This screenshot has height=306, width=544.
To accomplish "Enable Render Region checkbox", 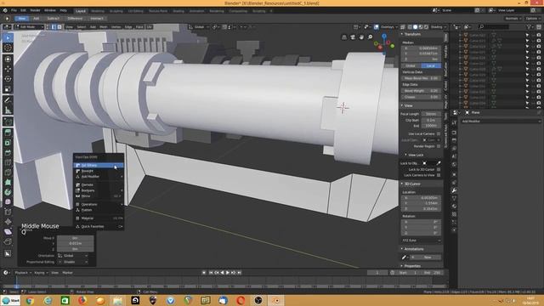I will 439,146.
